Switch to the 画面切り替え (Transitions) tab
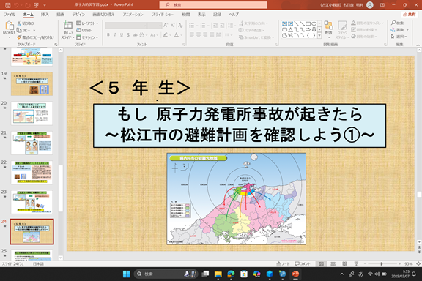The width and height of the screenshot is (422, 281). pos(103,15)
